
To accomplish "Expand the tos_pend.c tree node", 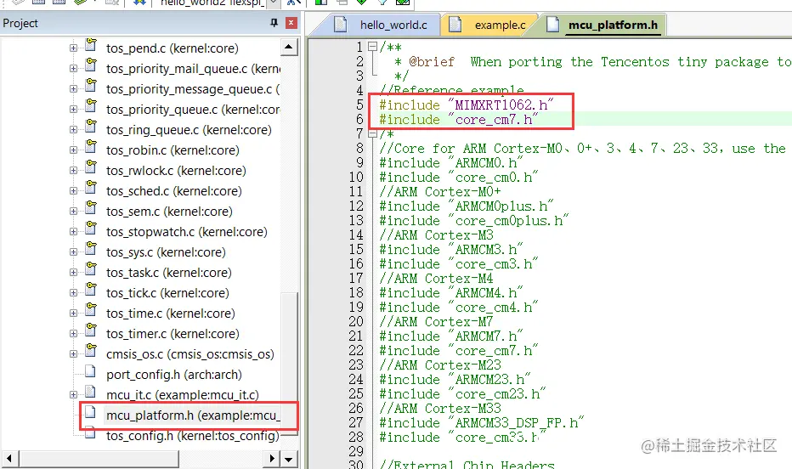I will coord(73,48).
